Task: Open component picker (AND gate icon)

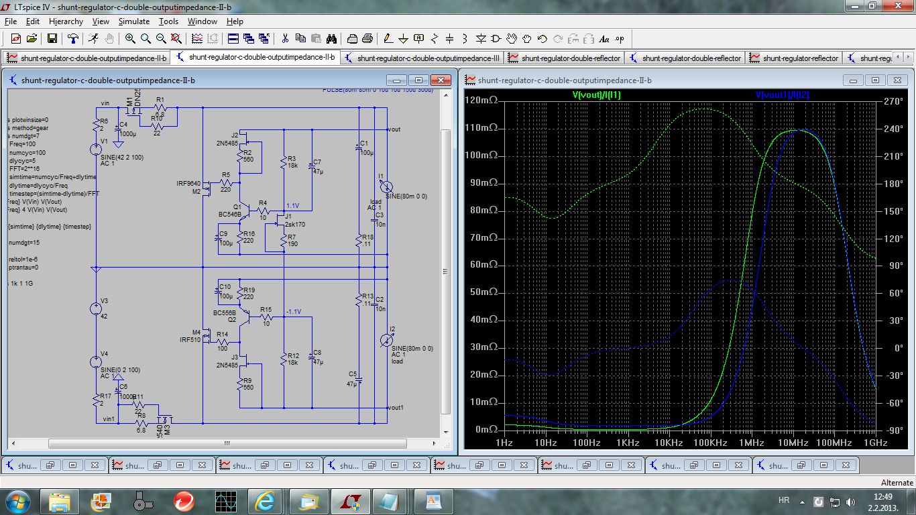Action: pyautogui.click(x=496, y=38)
